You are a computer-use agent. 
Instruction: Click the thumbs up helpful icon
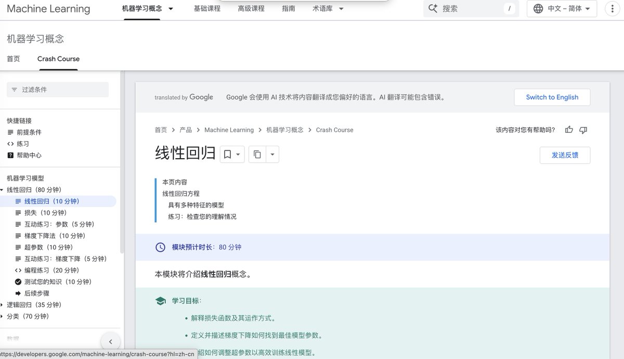[x=569, y=130]
